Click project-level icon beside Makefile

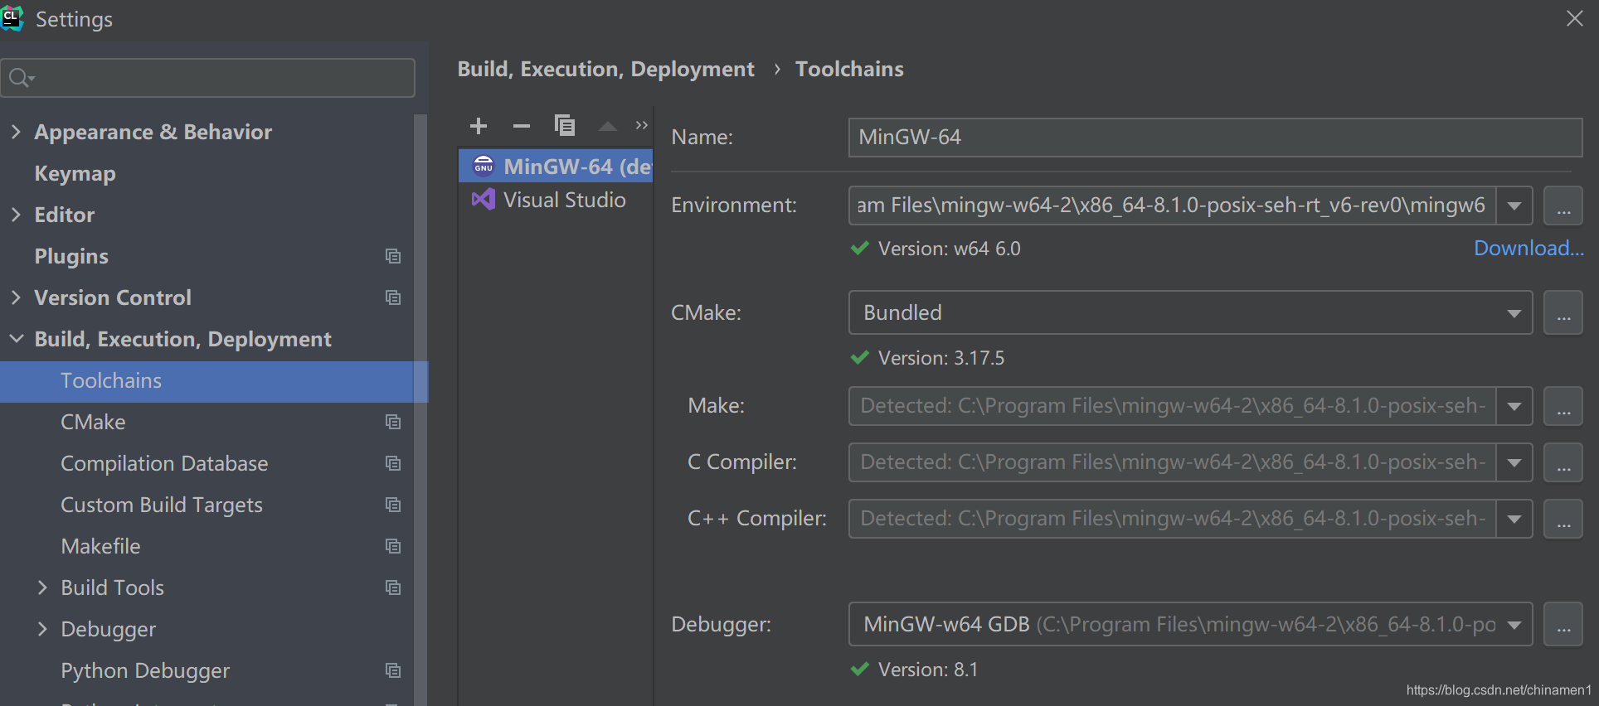click(x=393, y=546)
